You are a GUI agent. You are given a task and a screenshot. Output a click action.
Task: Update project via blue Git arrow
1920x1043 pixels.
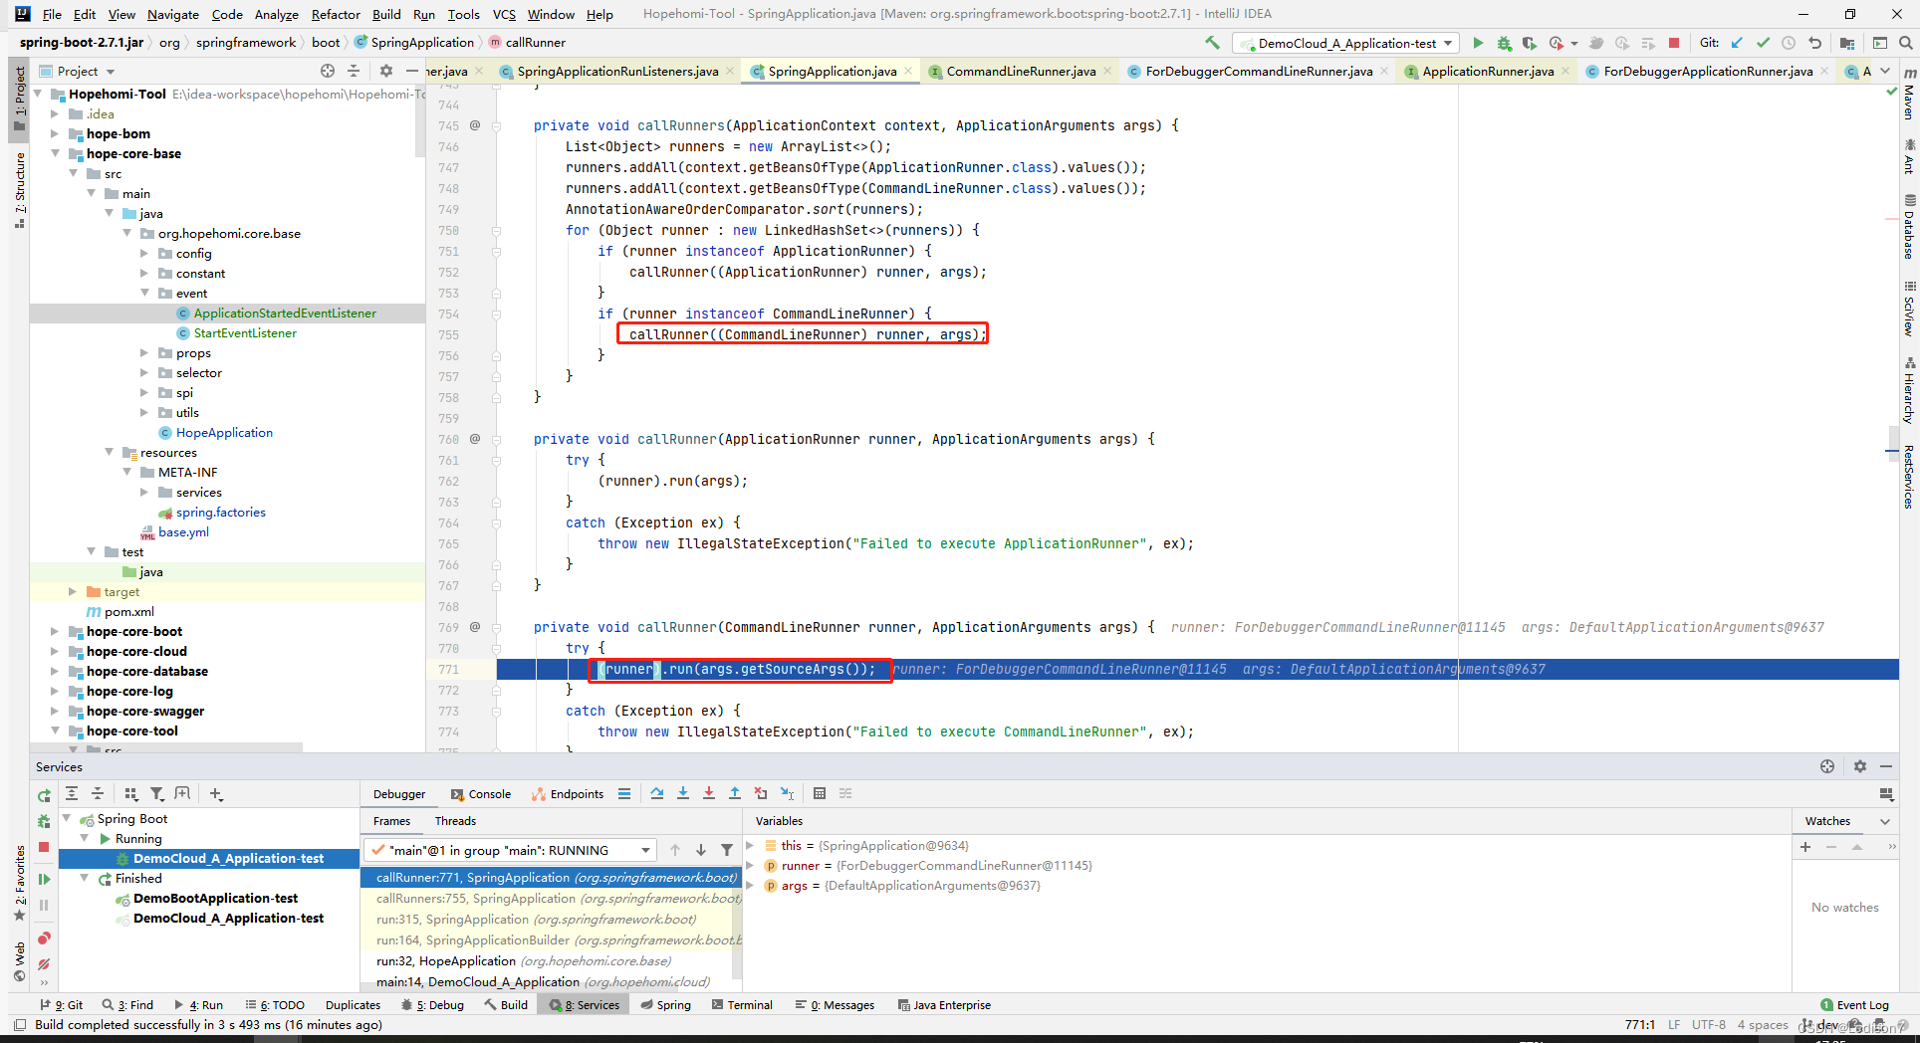point(1737,43)
